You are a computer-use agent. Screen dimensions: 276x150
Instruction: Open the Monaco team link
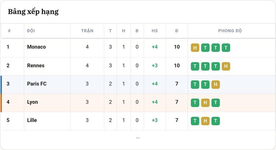point(36,47)
